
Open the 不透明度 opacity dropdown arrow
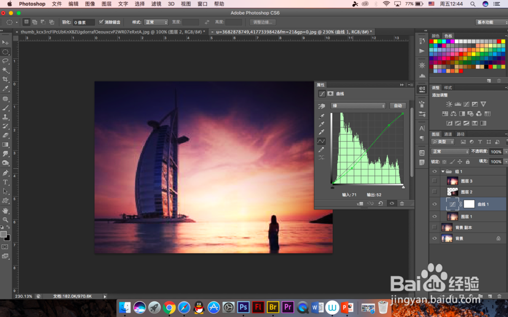point(505,152)
